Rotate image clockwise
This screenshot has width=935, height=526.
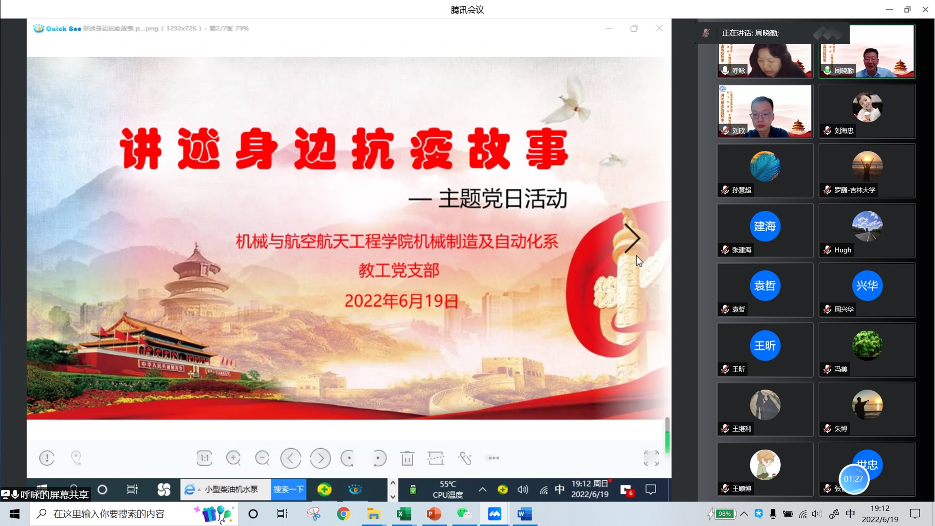pos(379,458)
